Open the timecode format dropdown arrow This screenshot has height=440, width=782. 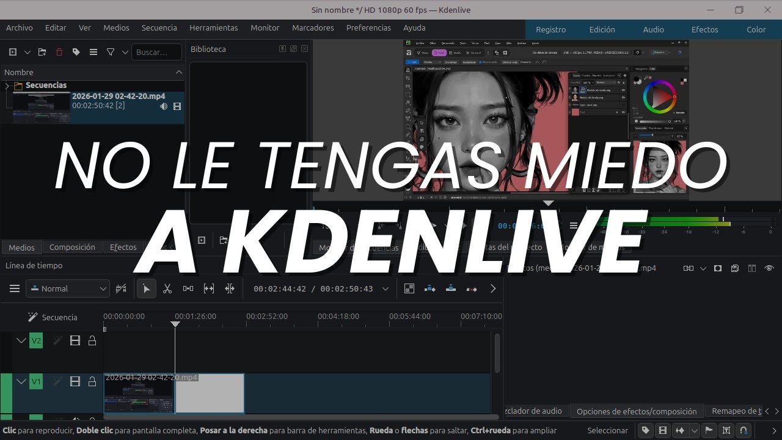click(x=386, y=288)
